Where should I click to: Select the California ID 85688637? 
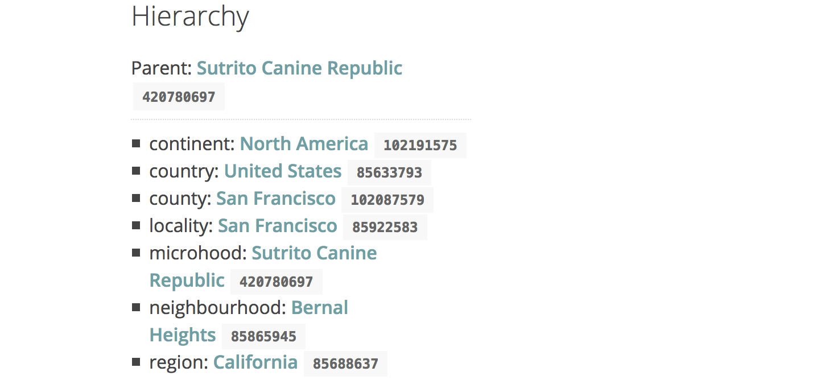click(x=345, y=364)
